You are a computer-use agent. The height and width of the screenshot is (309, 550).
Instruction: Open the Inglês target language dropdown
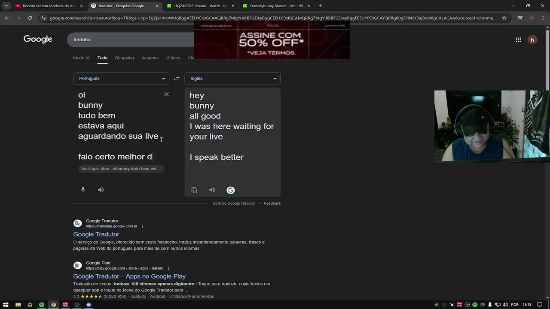(232, 79)
